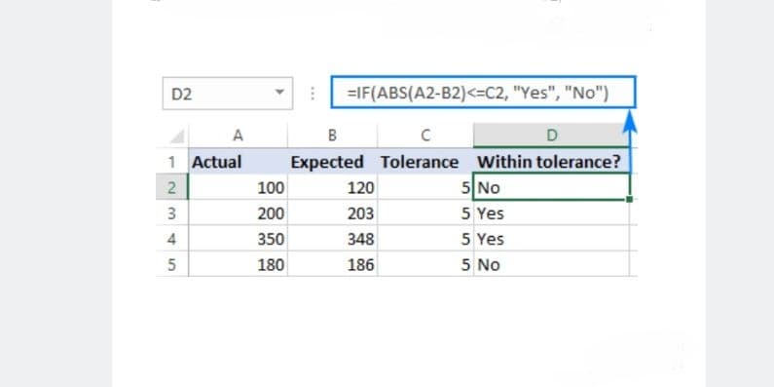Click the fill handle on cell D2

[629, 199]
